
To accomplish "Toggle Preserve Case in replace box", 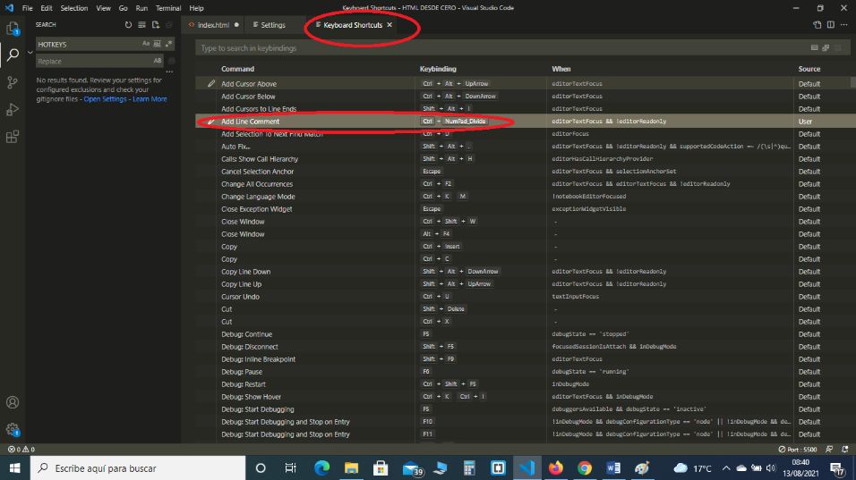I will 158,61.
